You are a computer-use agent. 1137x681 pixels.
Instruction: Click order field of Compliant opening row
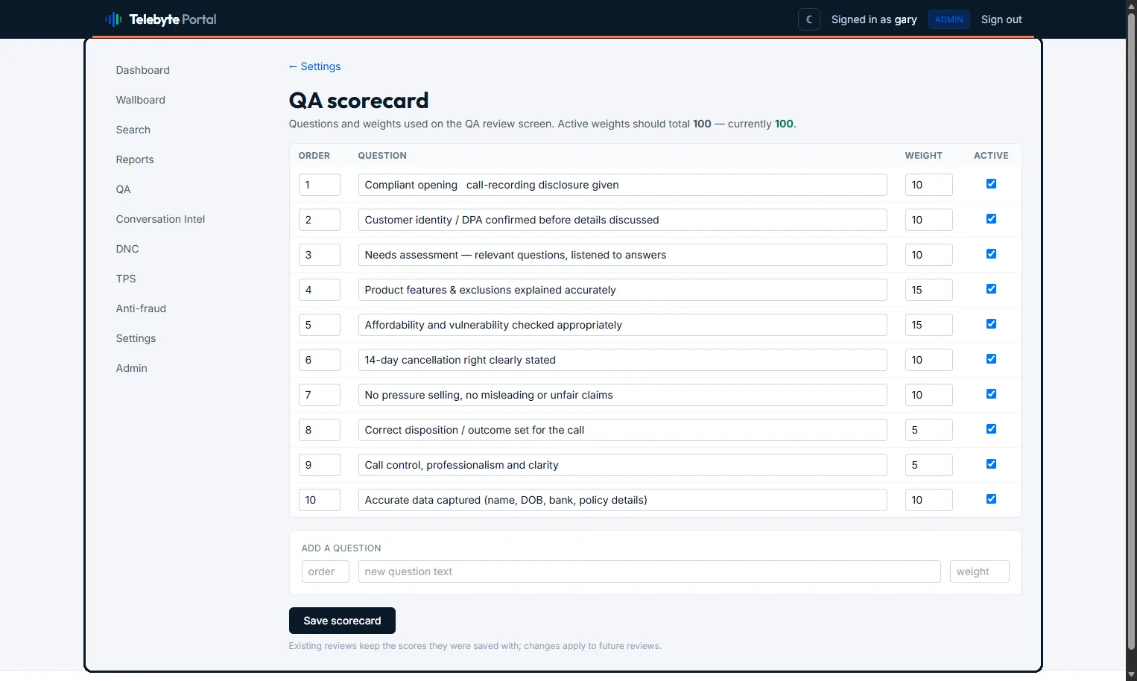tap(319, 185)
